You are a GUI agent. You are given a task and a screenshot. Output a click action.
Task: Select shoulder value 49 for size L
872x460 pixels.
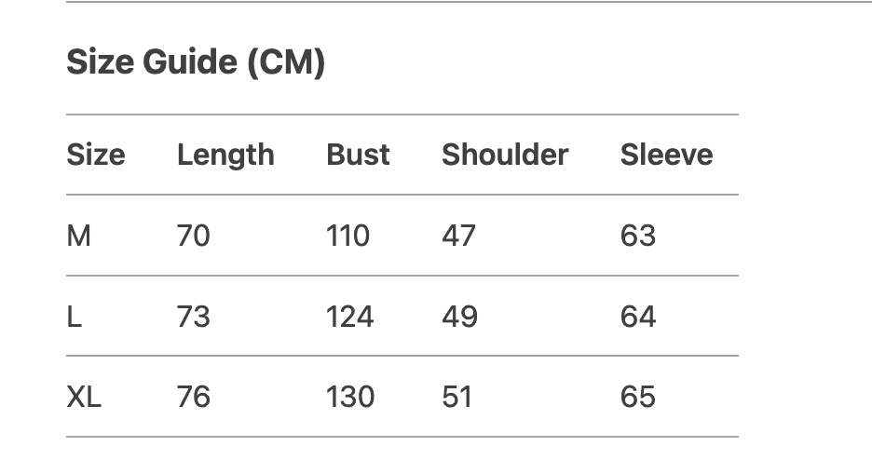pos(459,318)
